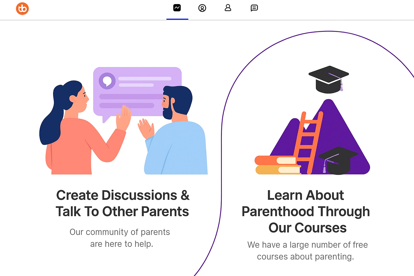Click the orange tb logo

pos(22,9)
